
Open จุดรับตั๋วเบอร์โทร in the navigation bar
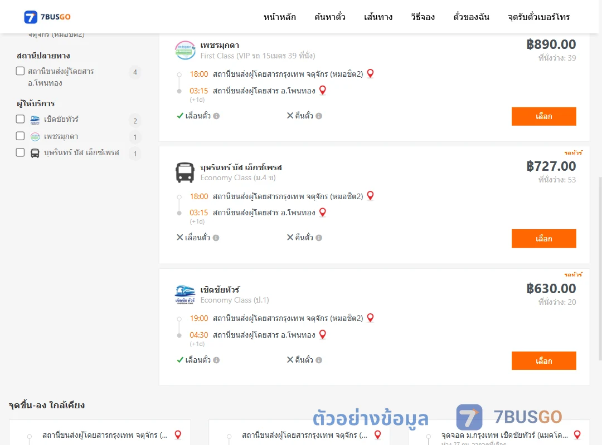(538, 17)
